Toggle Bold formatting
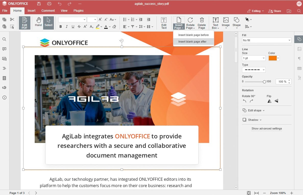Screen dimensions: 303x195 60,27
